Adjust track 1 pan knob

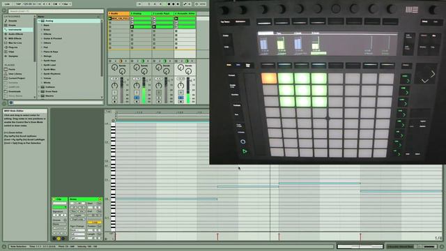click(114, 85)
